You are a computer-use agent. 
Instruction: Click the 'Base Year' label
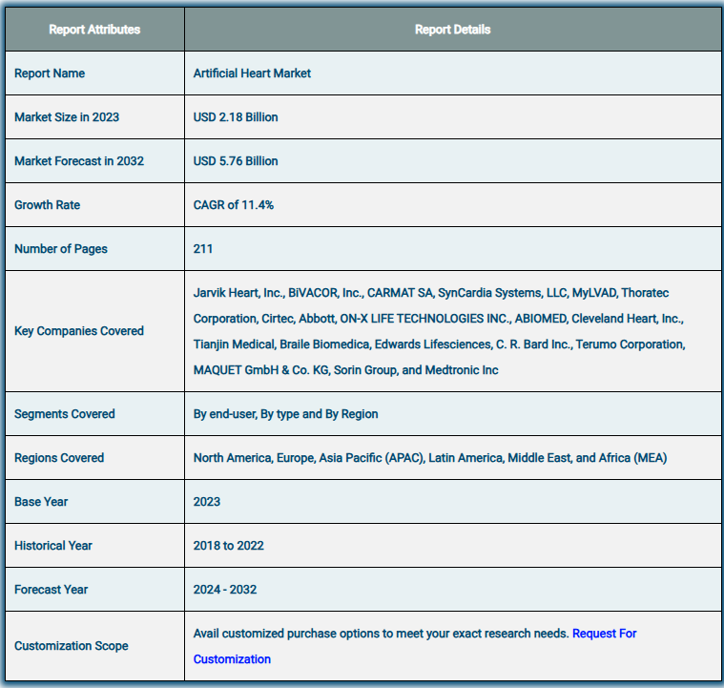click(41, 502)
